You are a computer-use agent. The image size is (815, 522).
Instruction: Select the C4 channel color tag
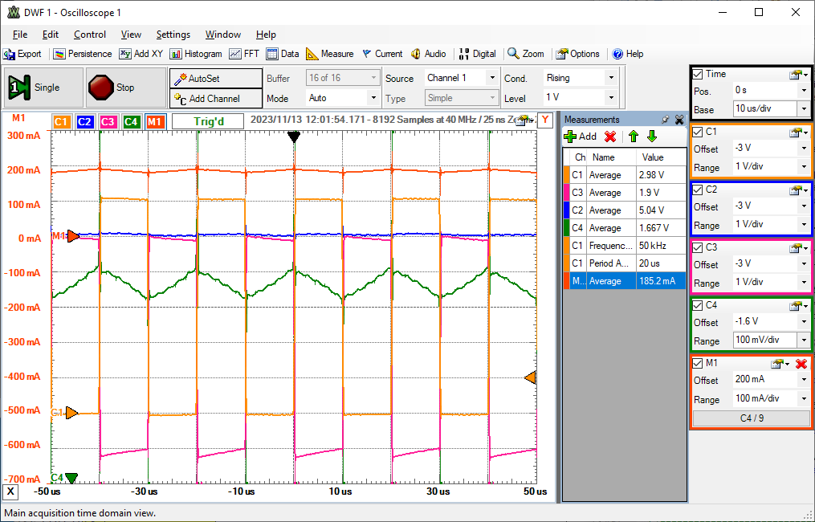132,121
